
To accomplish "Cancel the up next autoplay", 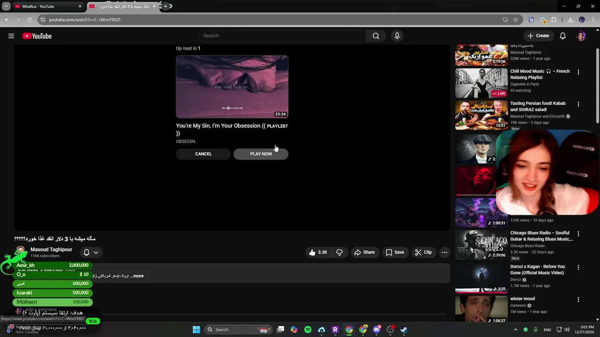I will tap(203, 154).
